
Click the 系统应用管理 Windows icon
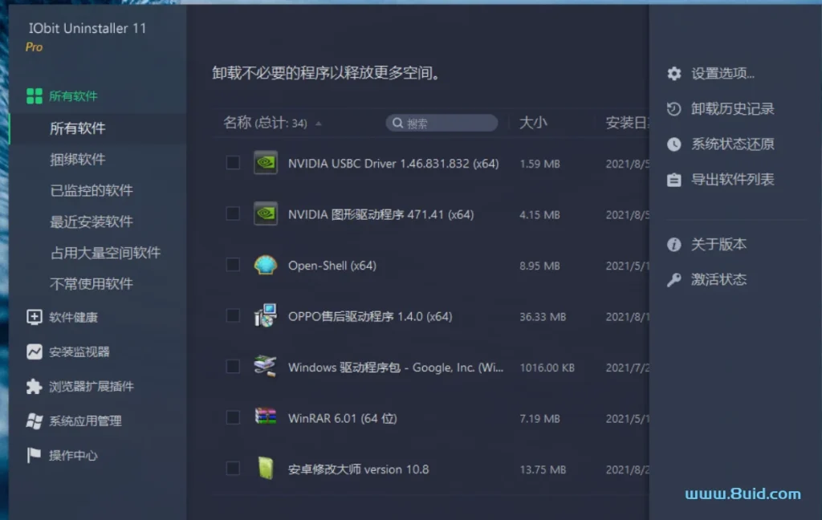coord(33,420)
